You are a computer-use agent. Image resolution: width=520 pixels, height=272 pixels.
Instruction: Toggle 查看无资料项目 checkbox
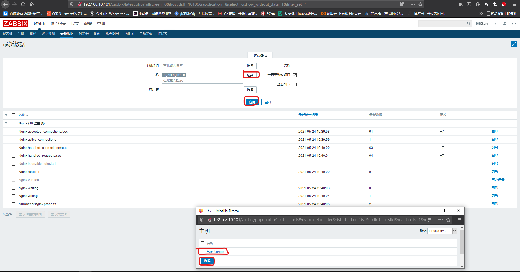[295, 75]
